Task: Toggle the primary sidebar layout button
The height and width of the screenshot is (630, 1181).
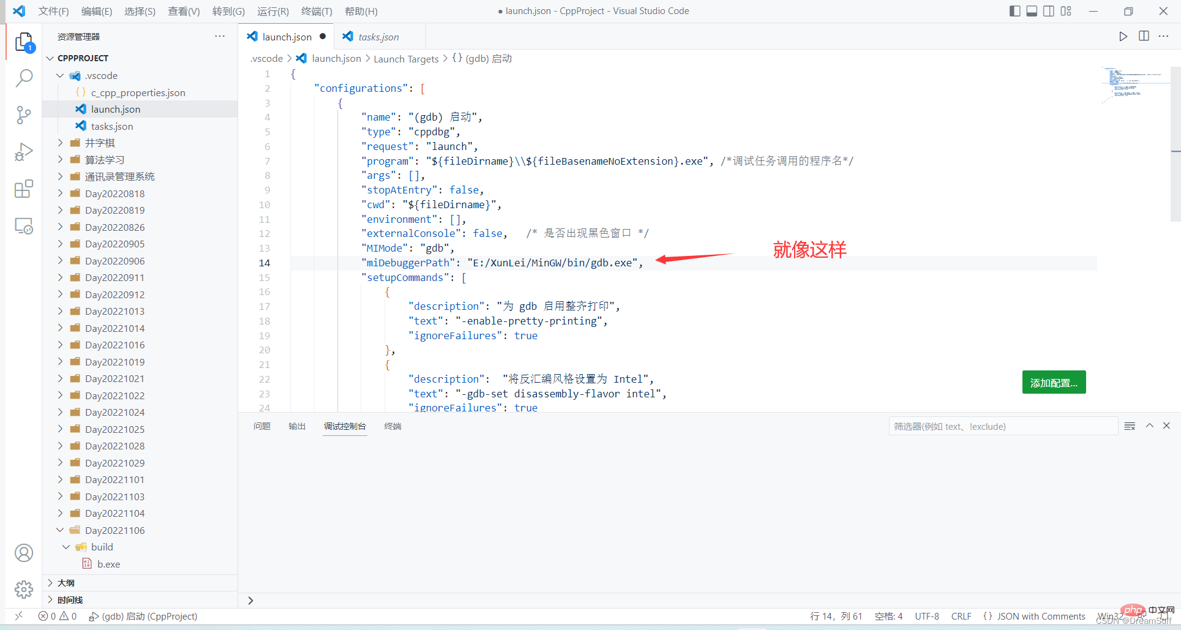Action: pos(1014,11)
